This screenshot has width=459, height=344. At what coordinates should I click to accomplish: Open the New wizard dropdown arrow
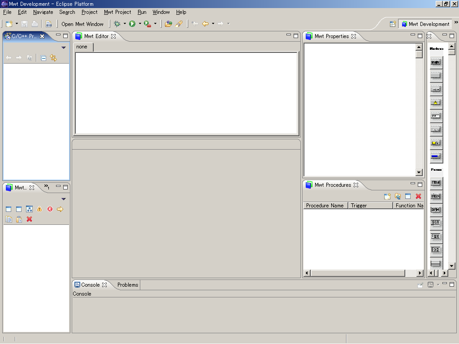(17, 24)
